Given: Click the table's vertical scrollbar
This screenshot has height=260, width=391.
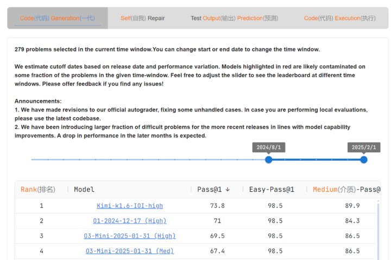Looking at the screenshot, I should pos(379,227).
